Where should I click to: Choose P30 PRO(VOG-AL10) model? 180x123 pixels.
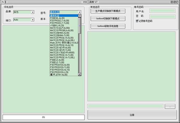click(x=64, y=70)
